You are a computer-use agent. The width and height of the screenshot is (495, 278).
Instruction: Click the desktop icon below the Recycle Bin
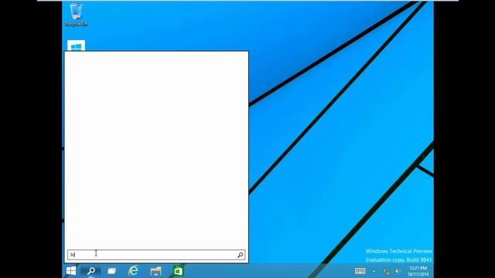[76, 46]
